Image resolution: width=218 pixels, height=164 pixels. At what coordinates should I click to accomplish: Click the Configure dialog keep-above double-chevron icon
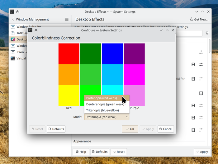tap(36, 30)
